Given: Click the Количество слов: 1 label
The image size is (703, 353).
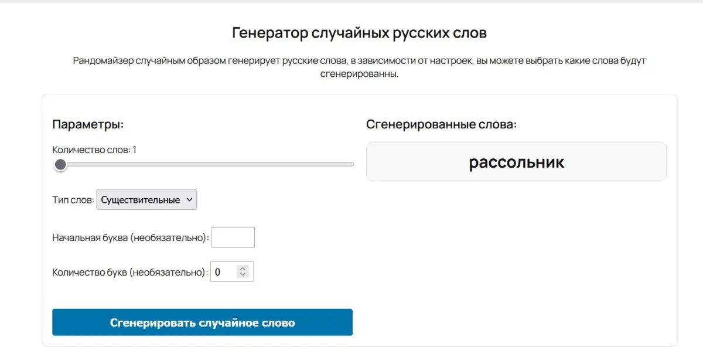Looking at the screenshot, I should tap(94, 150).
